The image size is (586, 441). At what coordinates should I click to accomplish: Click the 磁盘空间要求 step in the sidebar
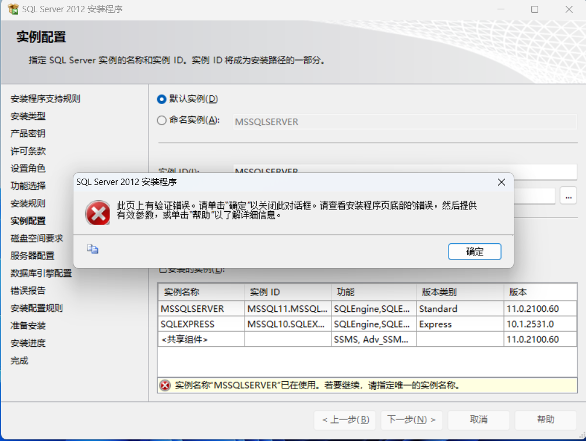(x=37, y=238)
